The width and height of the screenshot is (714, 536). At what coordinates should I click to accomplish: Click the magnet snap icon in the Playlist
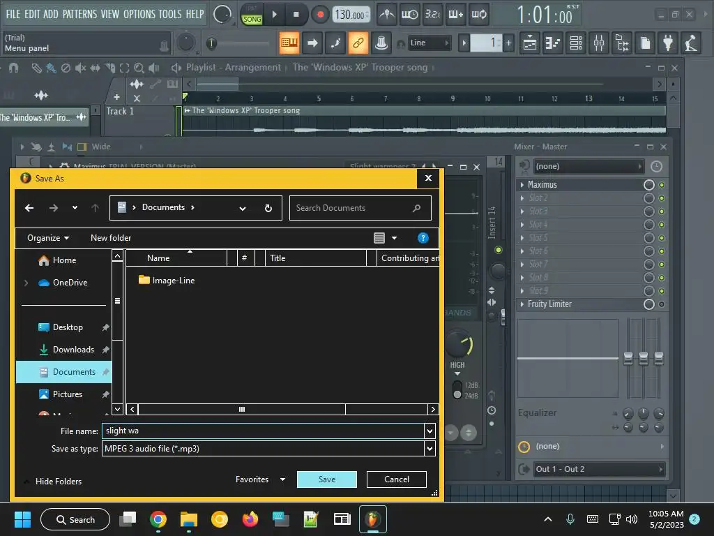pyautogui.click(x=14, y=68)
